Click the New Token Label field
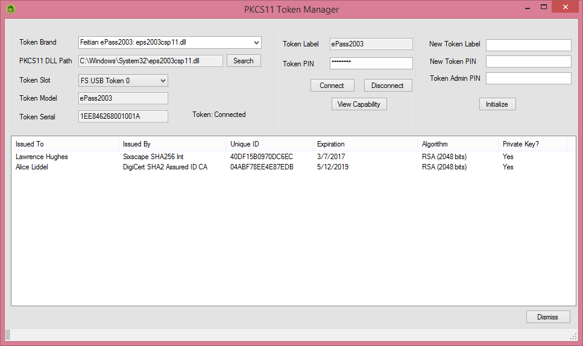This screenshot has width=583, height=346. tap(528, 45)
